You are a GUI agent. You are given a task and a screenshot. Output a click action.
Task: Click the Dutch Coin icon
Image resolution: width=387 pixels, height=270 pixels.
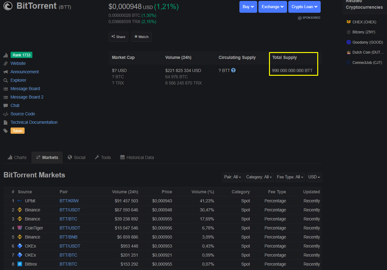click(349, 52)
